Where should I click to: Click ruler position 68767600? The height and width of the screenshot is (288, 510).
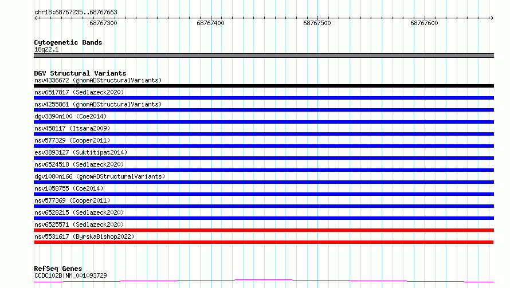(x=424, y=23)
